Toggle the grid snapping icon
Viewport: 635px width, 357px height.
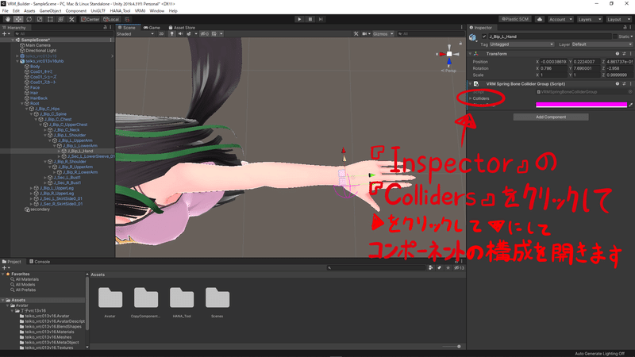127,19
